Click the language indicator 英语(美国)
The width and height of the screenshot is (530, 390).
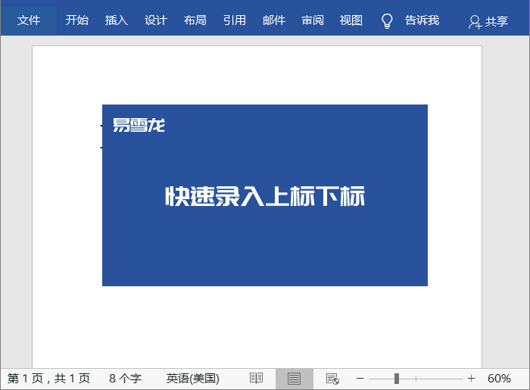pyautogui.click(x=192, y=379)
